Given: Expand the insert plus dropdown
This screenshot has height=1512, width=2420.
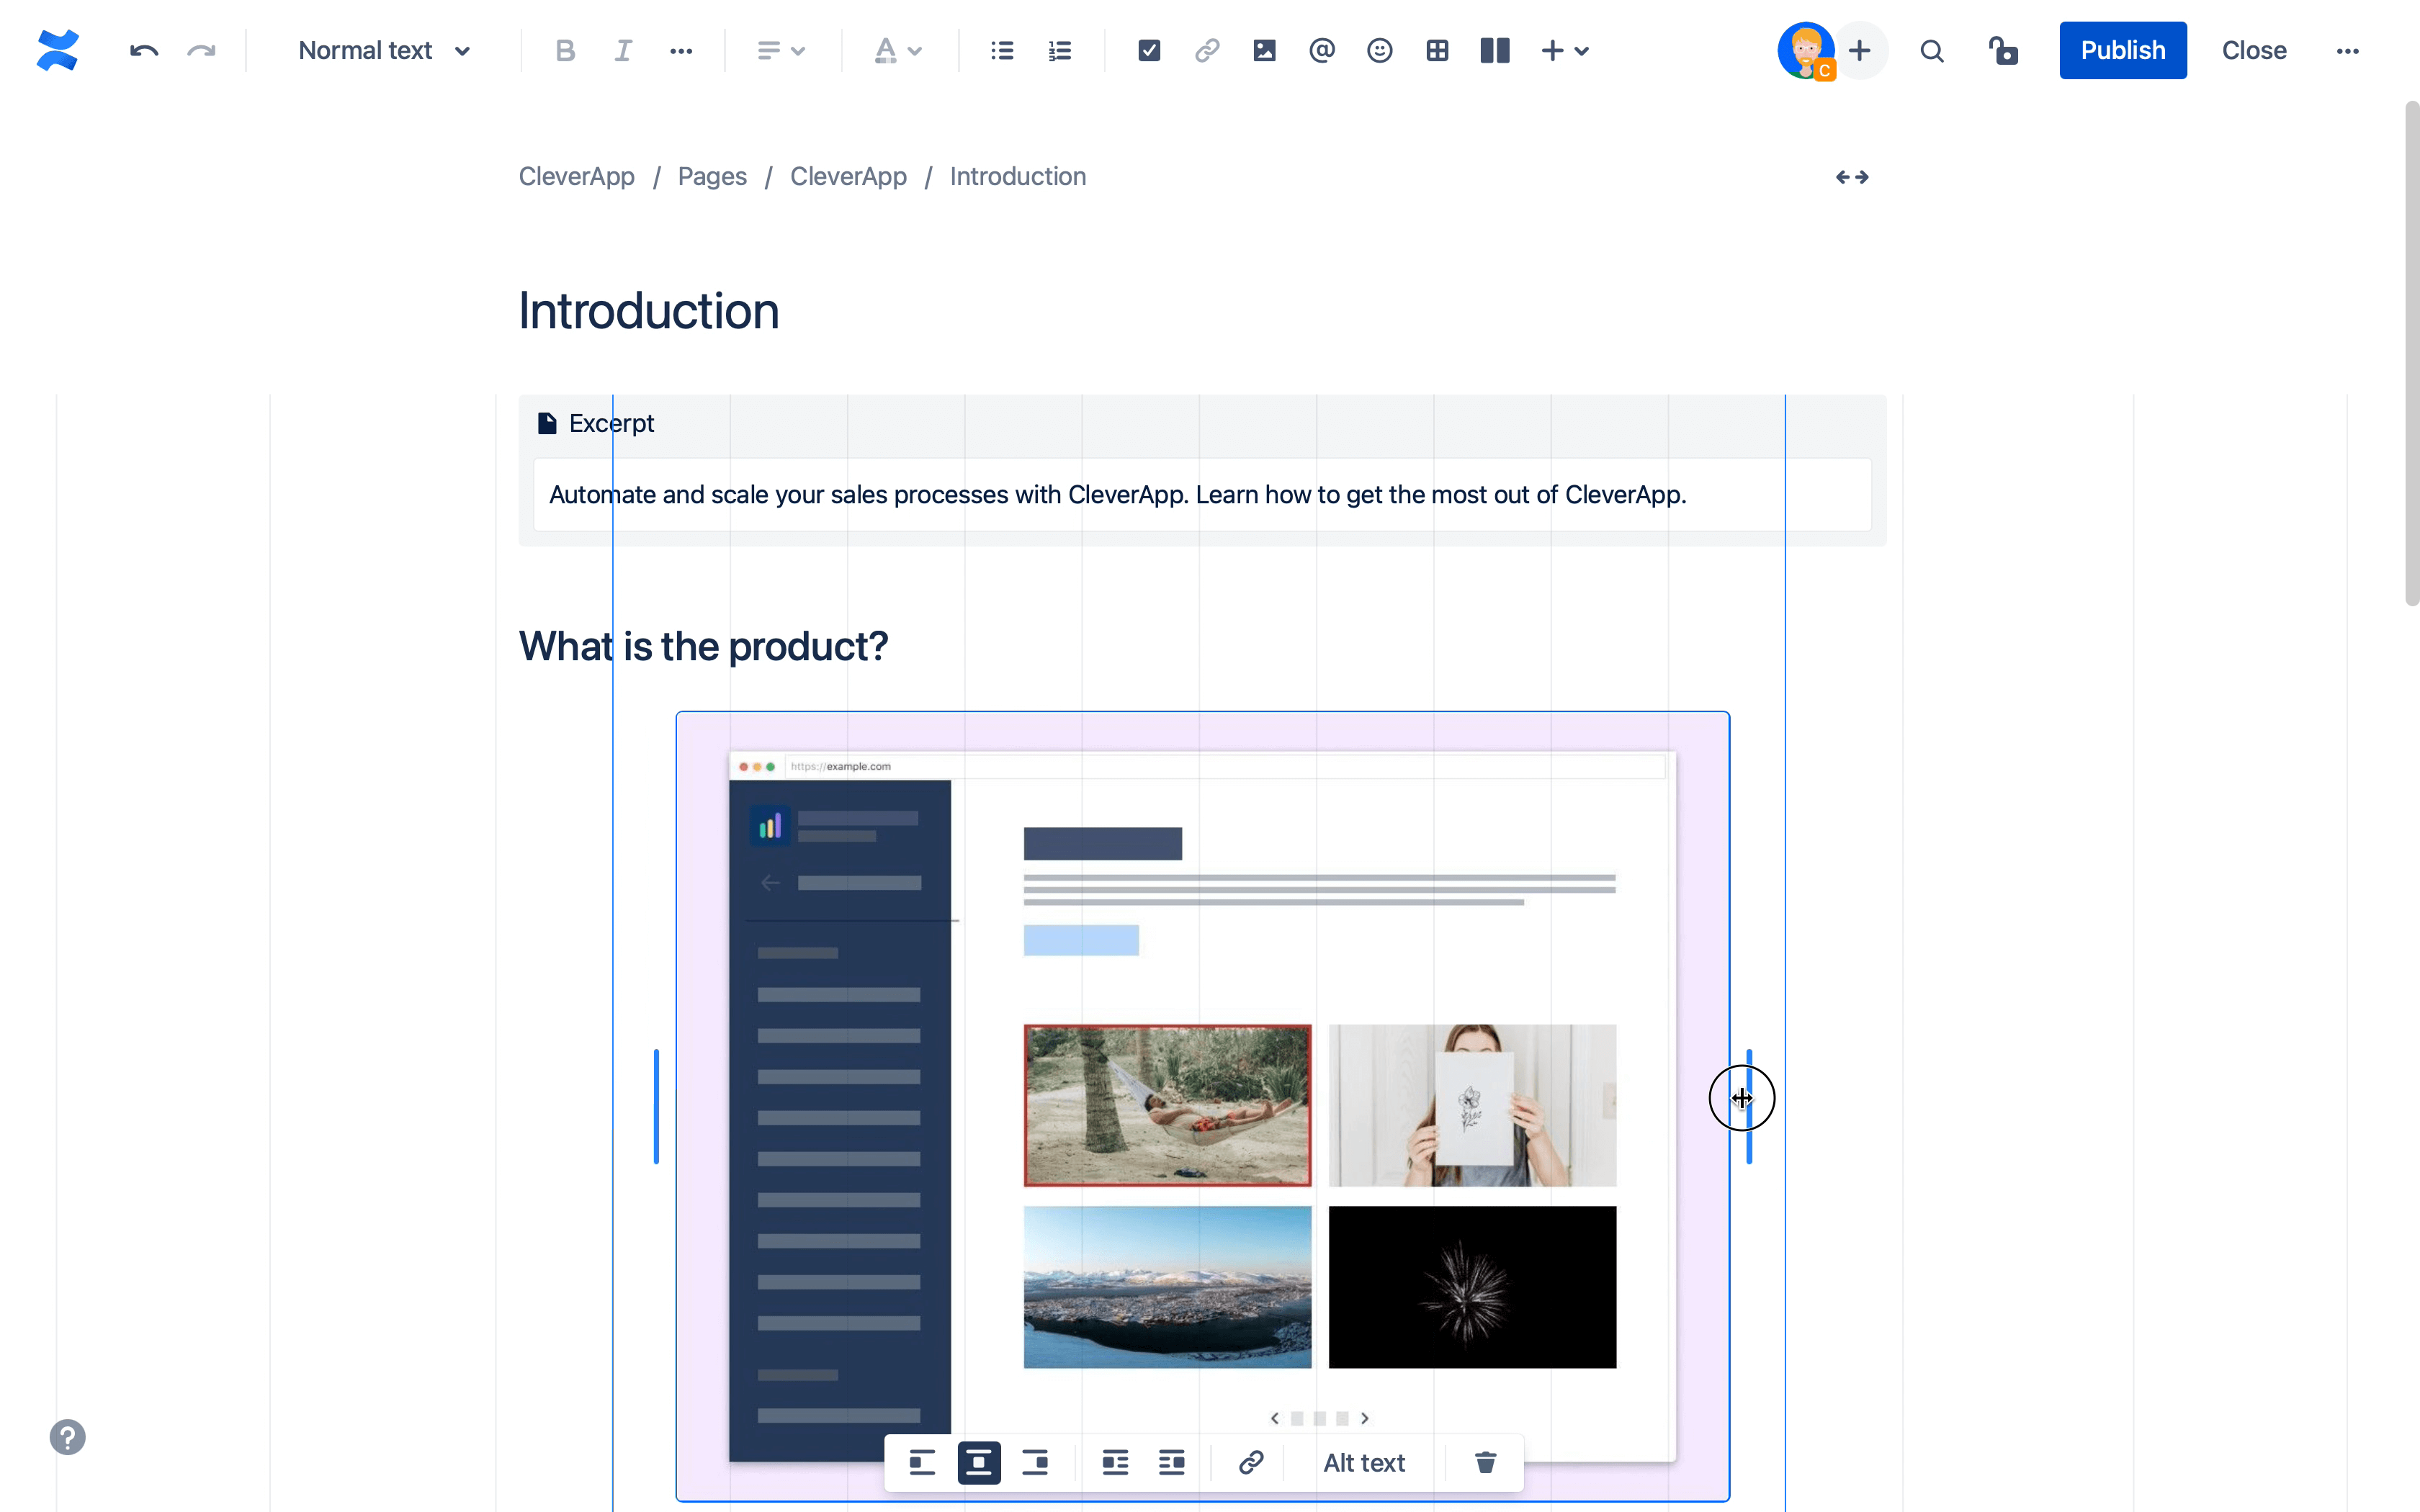Looking at the screenshot, I should (x=1565, y=51).
